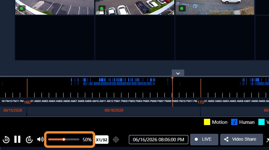Select the empty video pane below third camera
Viewport: 269px width, 150px height.
tap(215, 38)
